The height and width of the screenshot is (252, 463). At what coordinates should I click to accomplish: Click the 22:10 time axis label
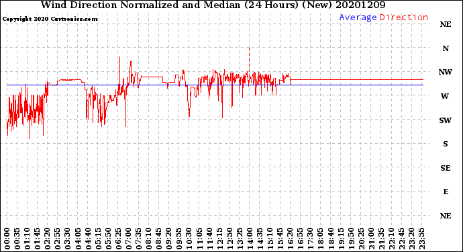tap(391, 239)
